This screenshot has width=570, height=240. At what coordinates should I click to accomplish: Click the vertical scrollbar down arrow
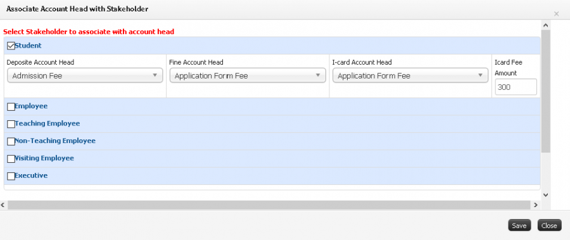tap(545, 195)
